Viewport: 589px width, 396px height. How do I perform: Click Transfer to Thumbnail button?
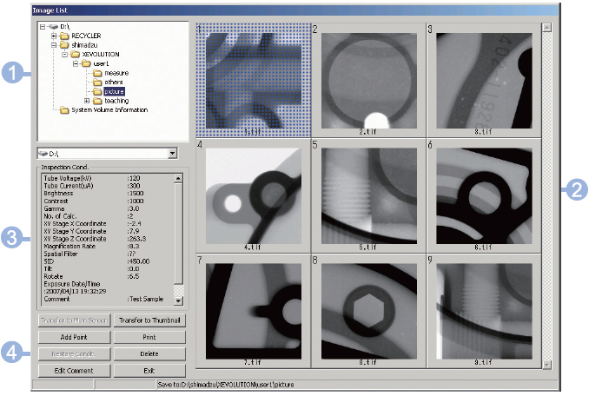click(150, 320)
